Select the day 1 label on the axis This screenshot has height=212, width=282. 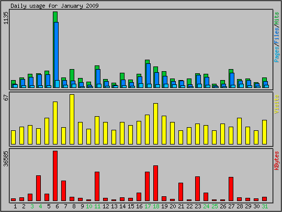pyautogui.click(x=15, y=206)
